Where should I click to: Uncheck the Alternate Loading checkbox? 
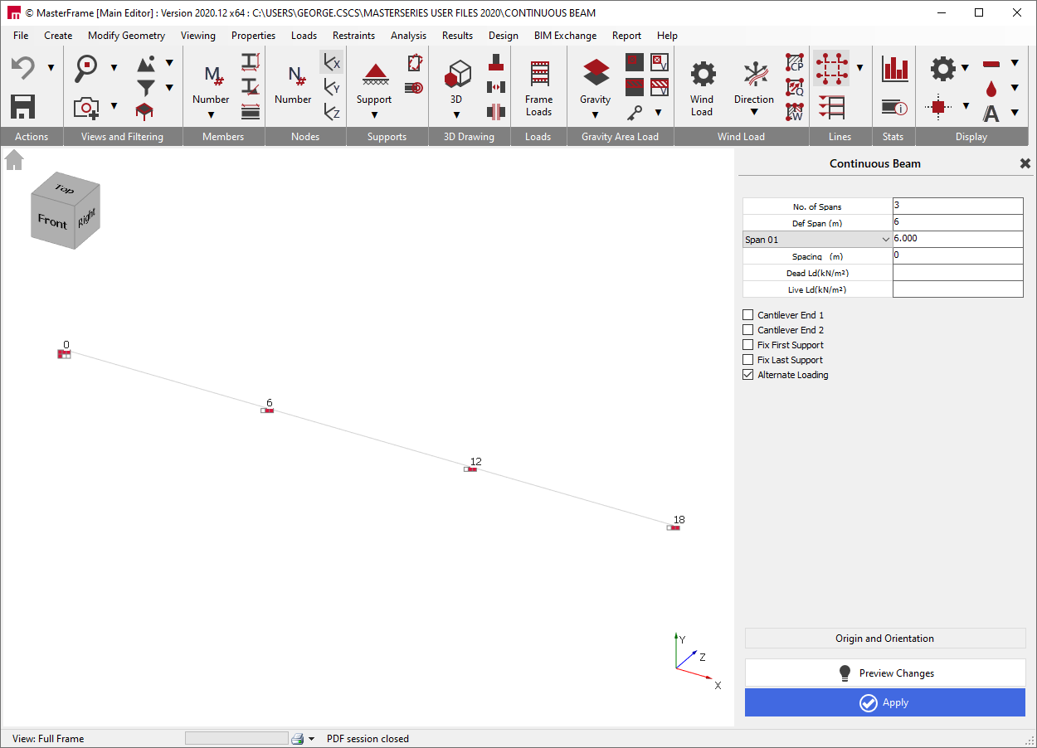747,374
